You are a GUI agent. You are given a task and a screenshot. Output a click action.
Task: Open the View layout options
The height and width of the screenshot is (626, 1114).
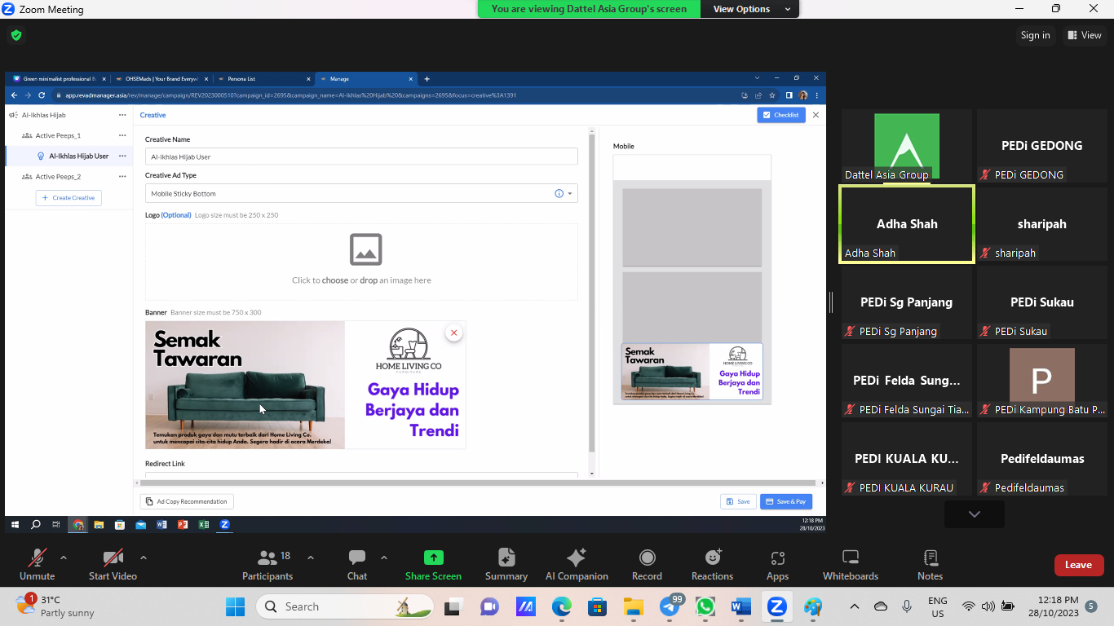coord(1084,35)
